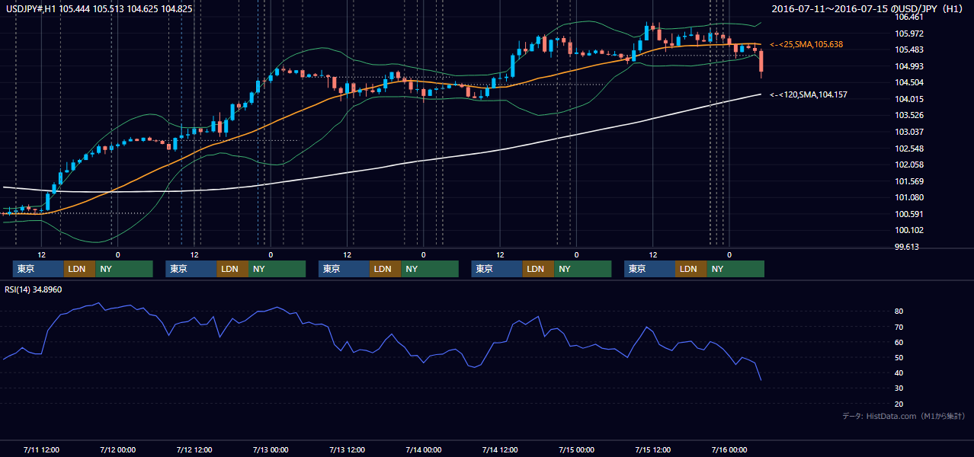Viewport: 974px width, 457px height.
Task: Click the 104.015 price axis value
Action: coord(908,99)
